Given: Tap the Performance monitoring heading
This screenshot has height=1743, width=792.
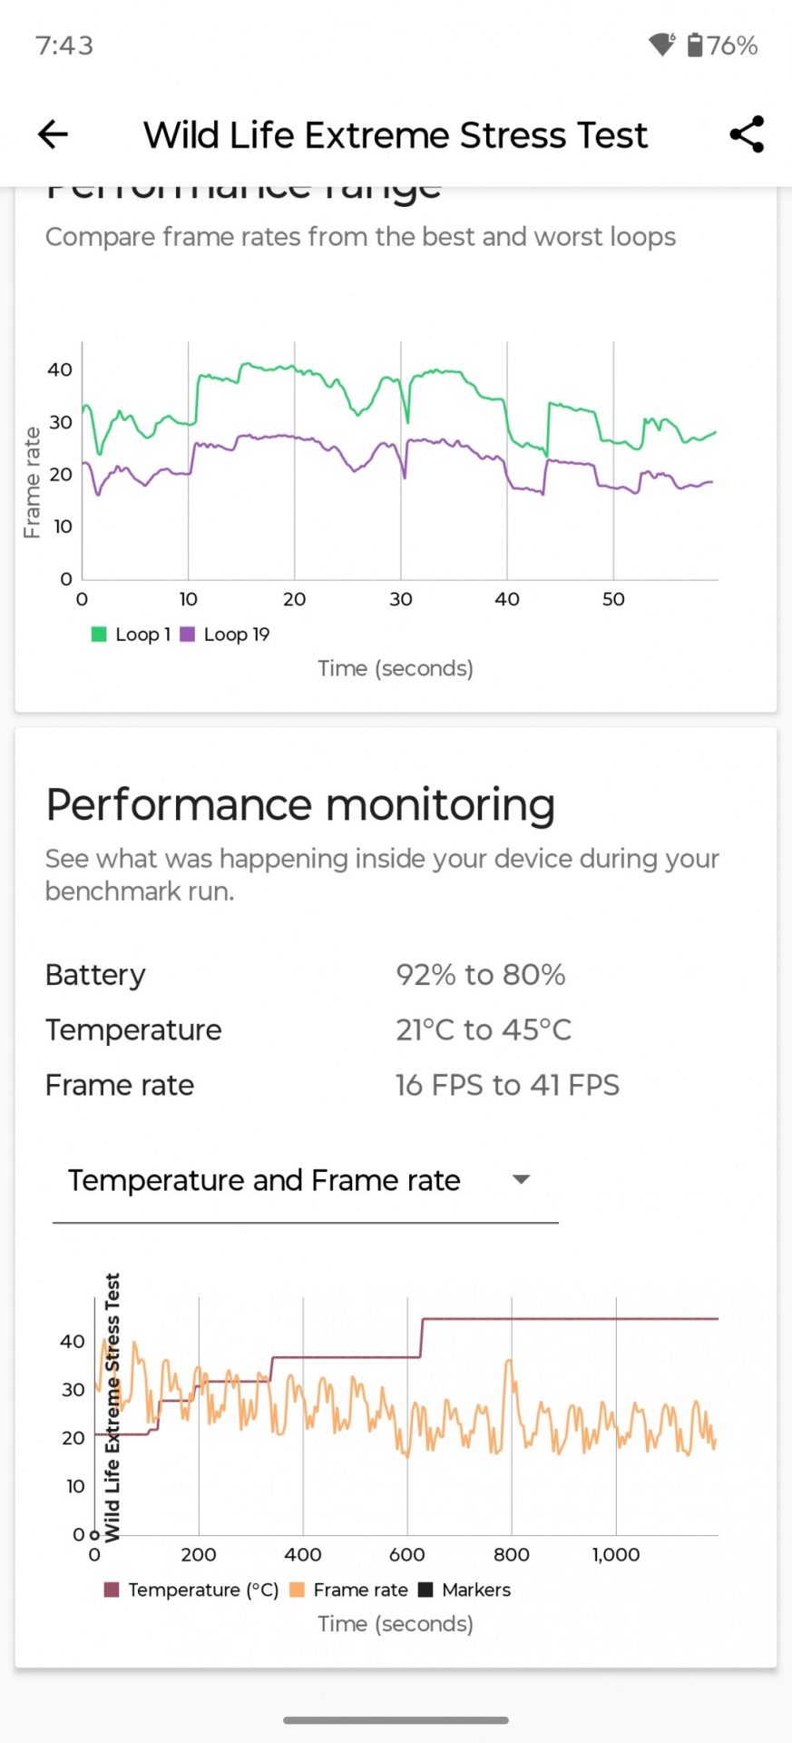Looking at the screenshot, I should (300, 805).
